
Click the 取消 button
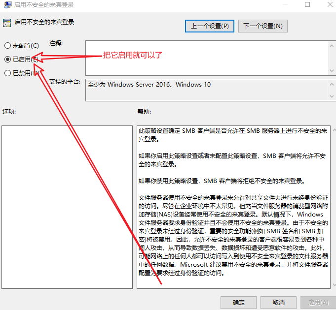[279, 303]
